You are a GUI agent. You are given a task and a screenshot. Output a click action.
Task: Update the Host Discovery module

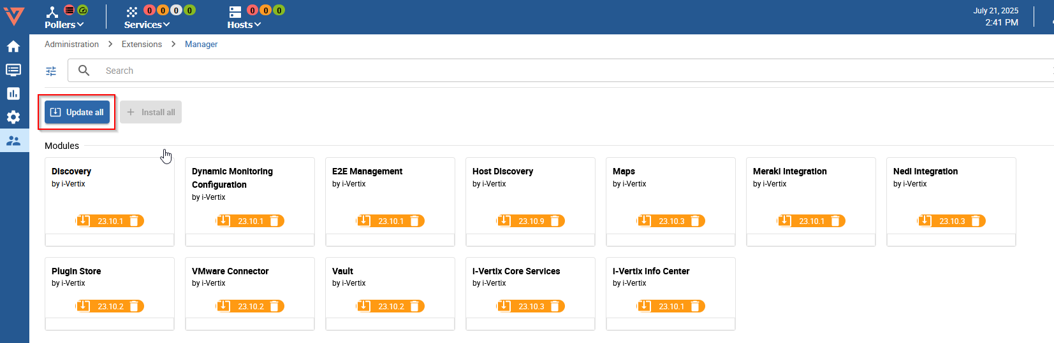pyautogui.click(x=504, y=221)
